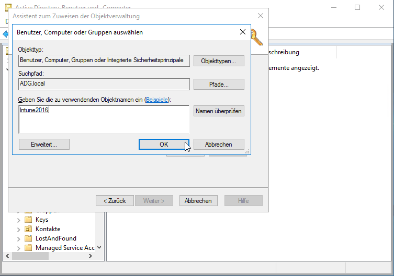The height and width of the screenshot is (276, 394).
Task: Select the Keys folder in tree
Action: click(x=42, y=220)
